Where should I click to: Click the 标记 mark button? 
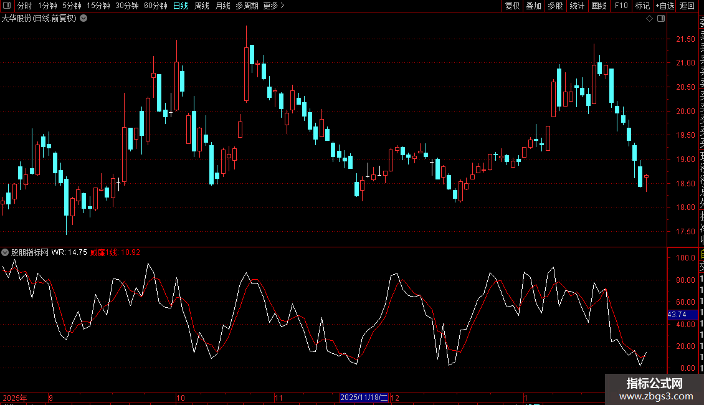pyautogui.click(x=642, y=6)
